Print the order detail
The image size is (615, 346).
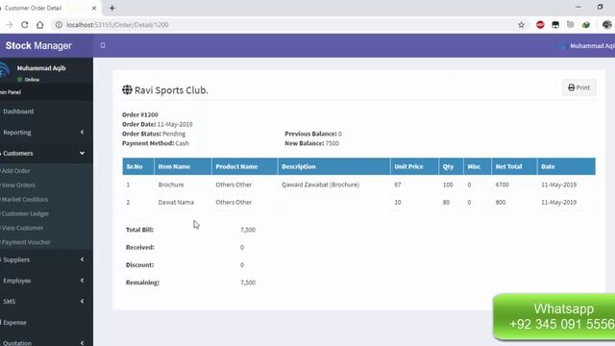click(578, 87)
